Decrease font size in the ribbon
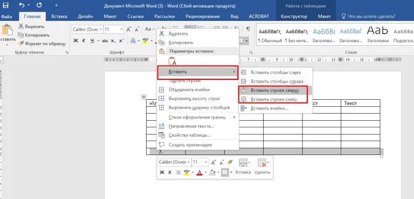The image size is (414, 199). [x=137, y=29]
